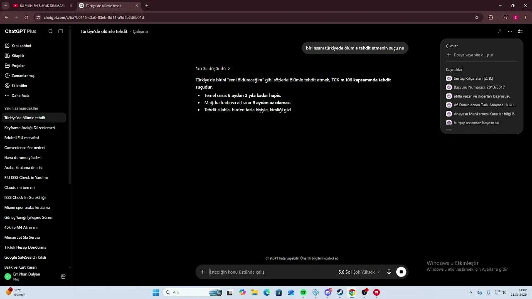Open the three-dot conversation options menu
This screenshot has height=299, width=532.
tap(510, 32)
